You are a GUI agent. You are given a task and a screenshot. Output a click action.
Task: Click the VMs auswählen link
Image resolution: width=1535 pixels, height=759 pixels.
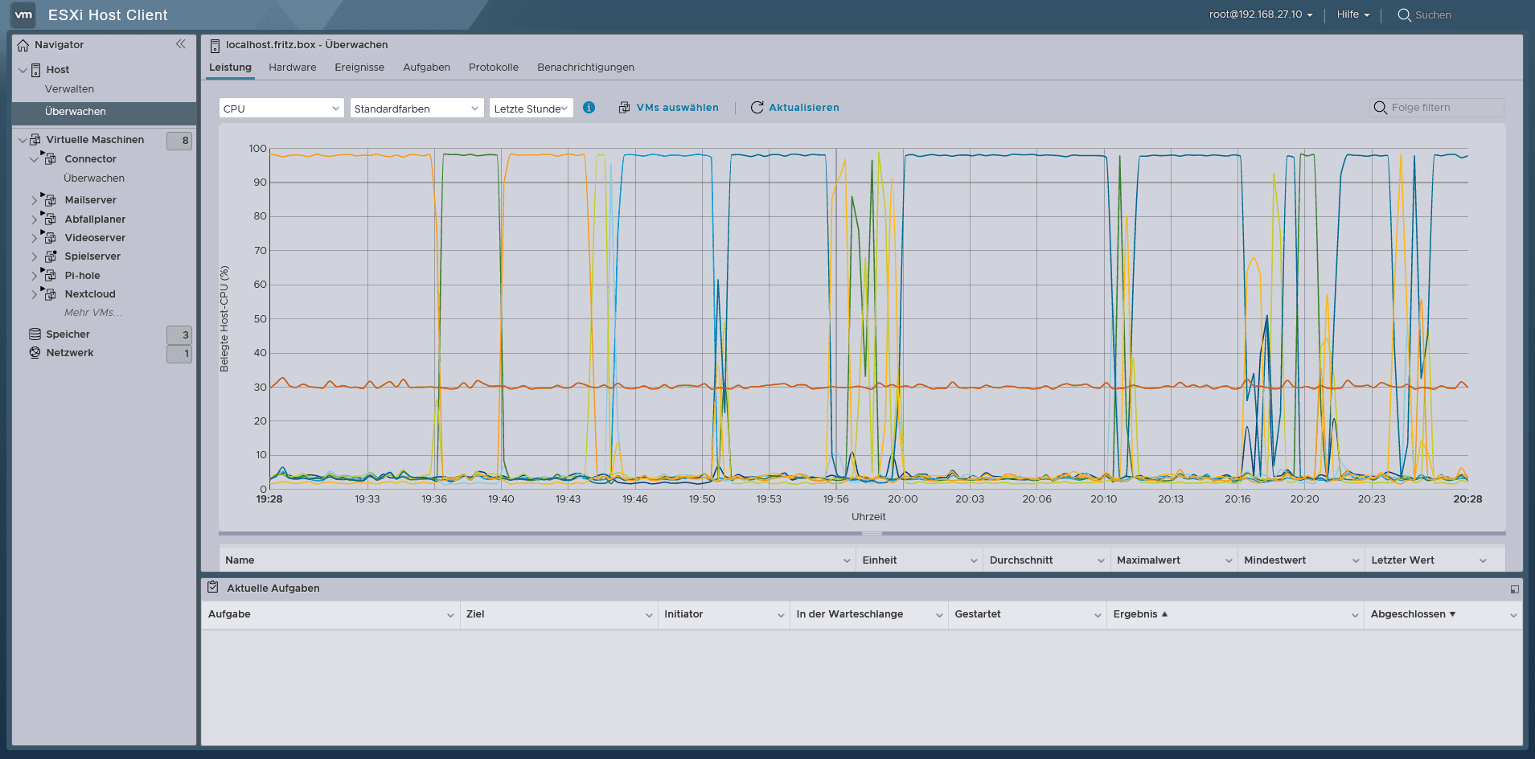677,108
